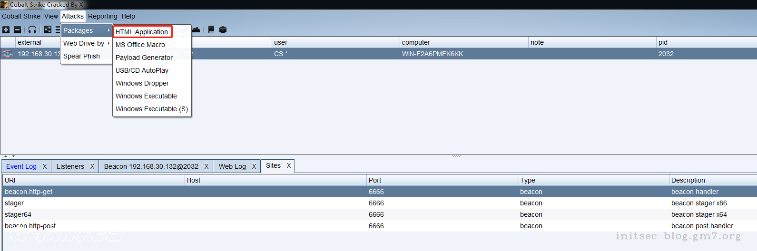Click the plus icon for new connection

pos(6,29)
